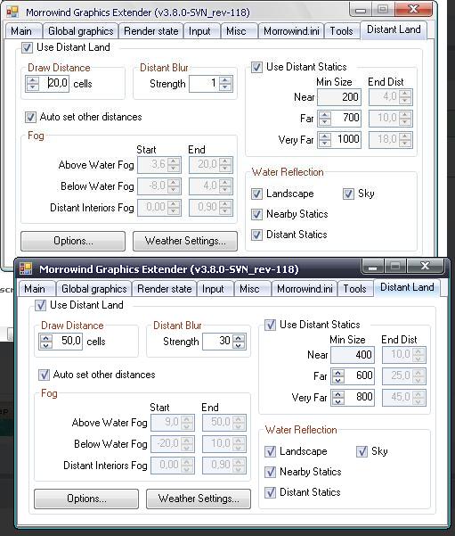The width and height of the screenshot is (455, 536).
Task: Click the Near Min Size field showing 200
Action: (x=339, y=97)
